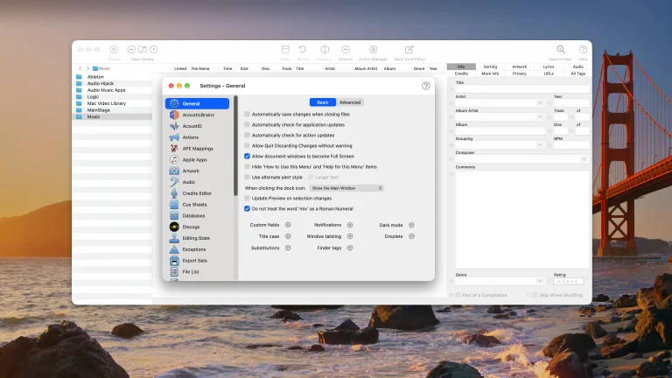Open the Lyrics tab in the tag panel
672x378 pixels.
549,66
